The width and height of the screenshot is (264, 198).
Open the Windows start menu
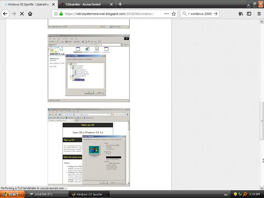tap(13, 194)
